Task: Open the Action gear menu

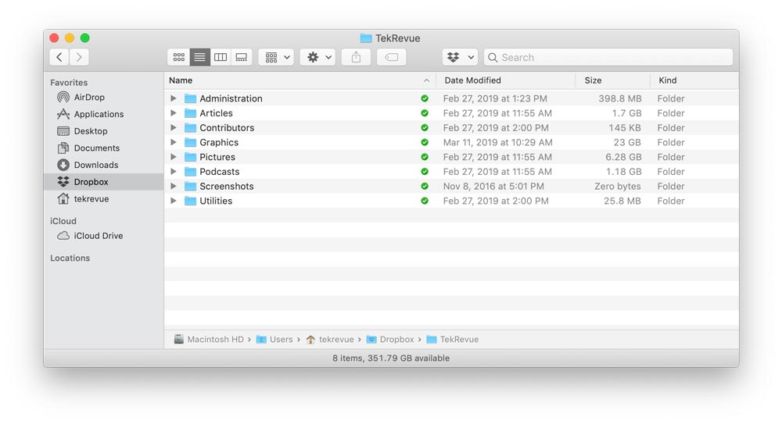Action: (x=318, y=57)
